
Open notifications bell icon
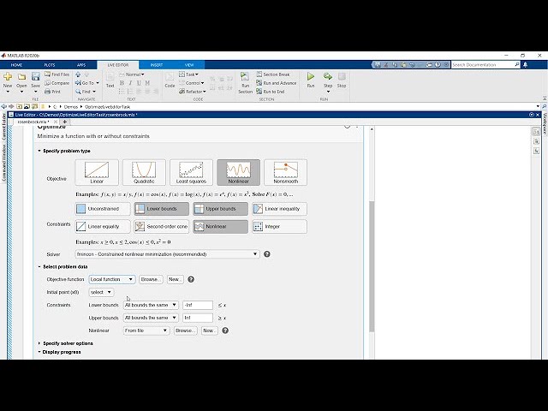525,65
